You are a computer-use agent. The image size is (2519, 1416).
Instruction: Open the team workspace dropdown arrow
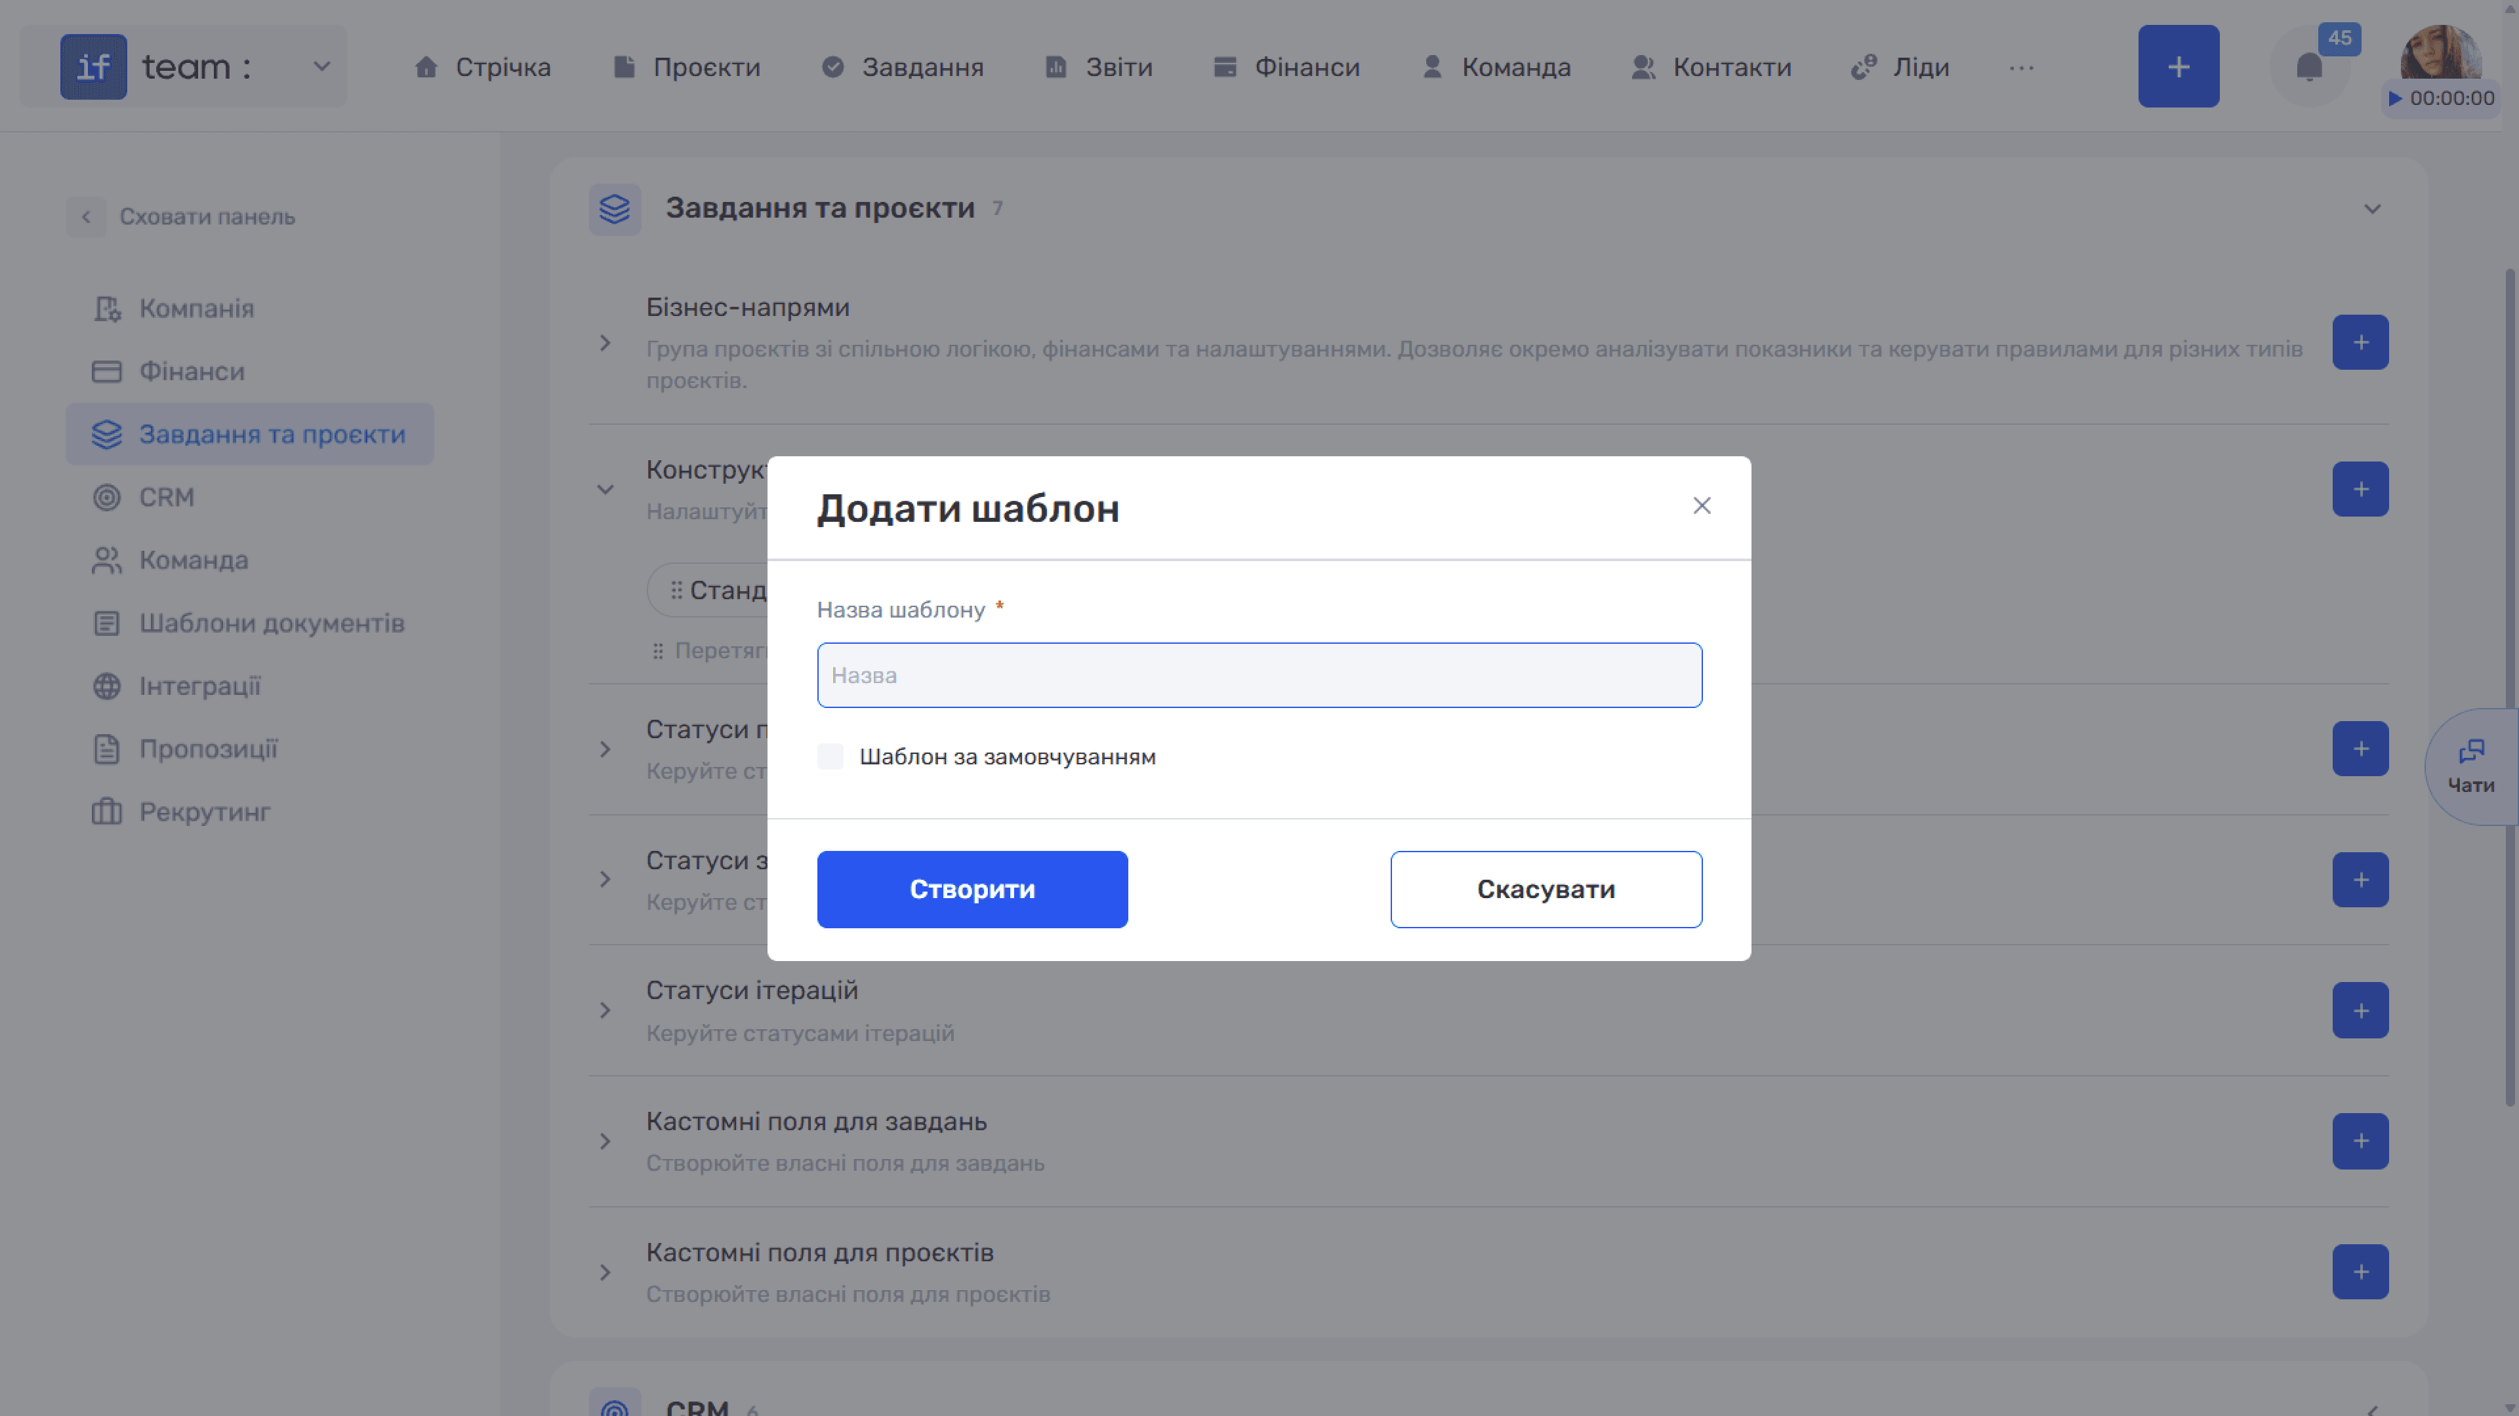point(321,66)
